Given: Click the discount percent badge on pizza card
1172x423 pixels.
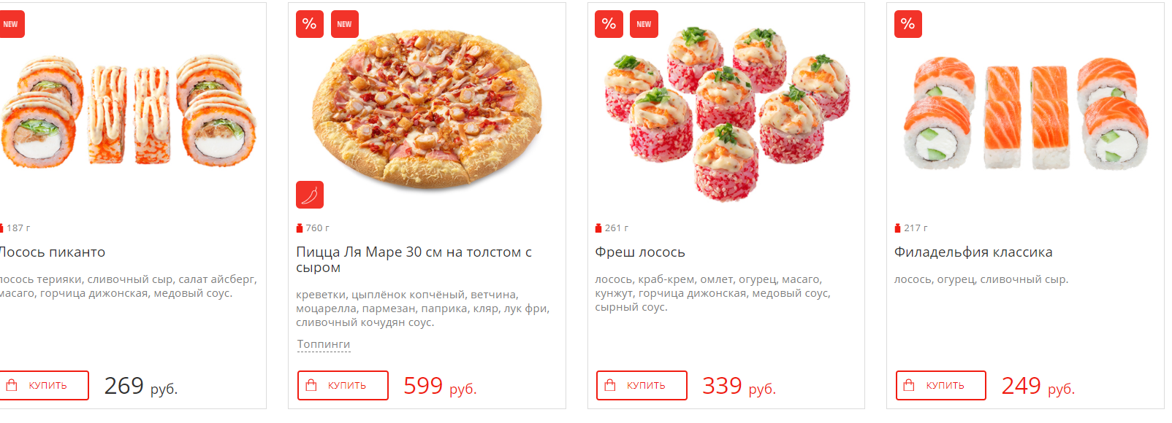Looking at the screenshot, I should (x=310, y=24).
